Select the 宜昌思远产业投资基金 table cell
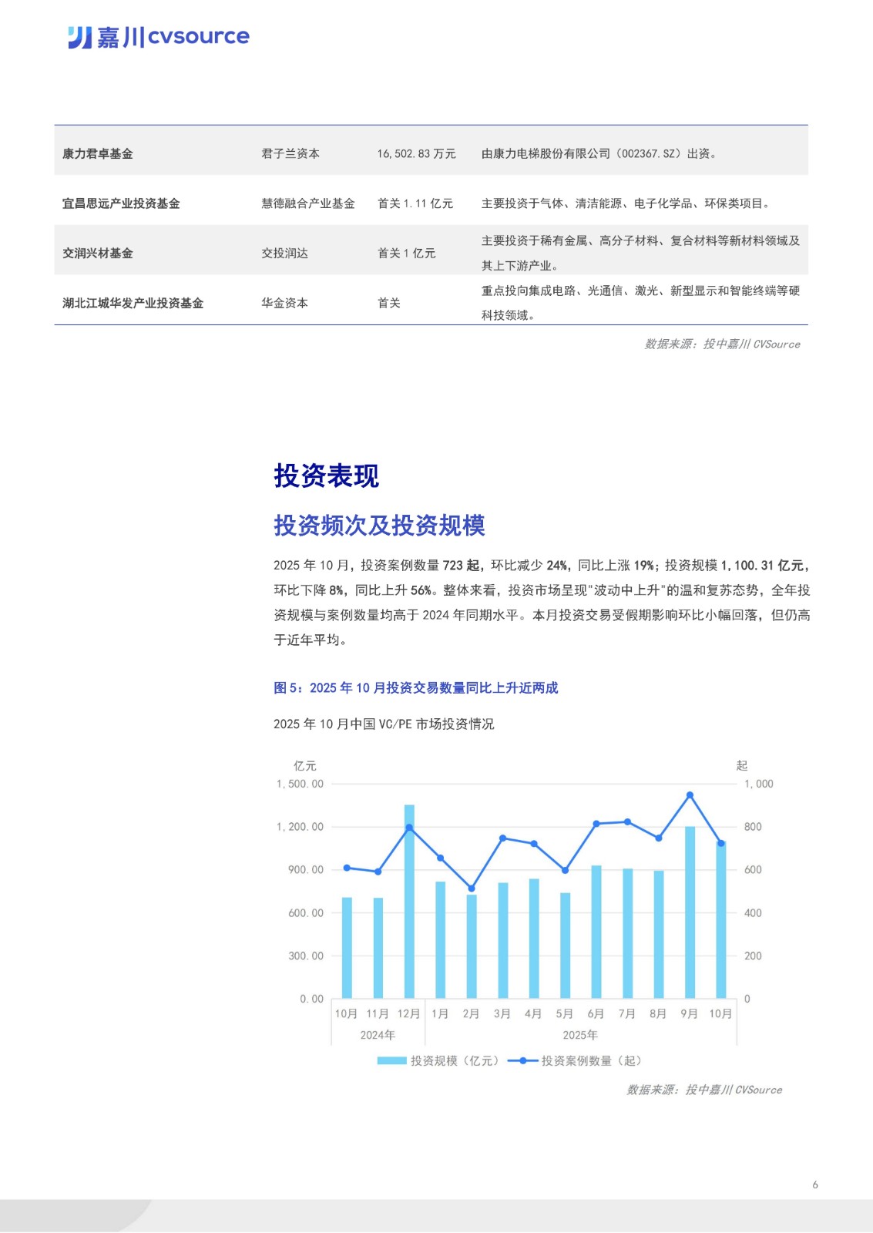Image resolution: width=873 pixels, height=1233 pixels. (x=121, y=203)
